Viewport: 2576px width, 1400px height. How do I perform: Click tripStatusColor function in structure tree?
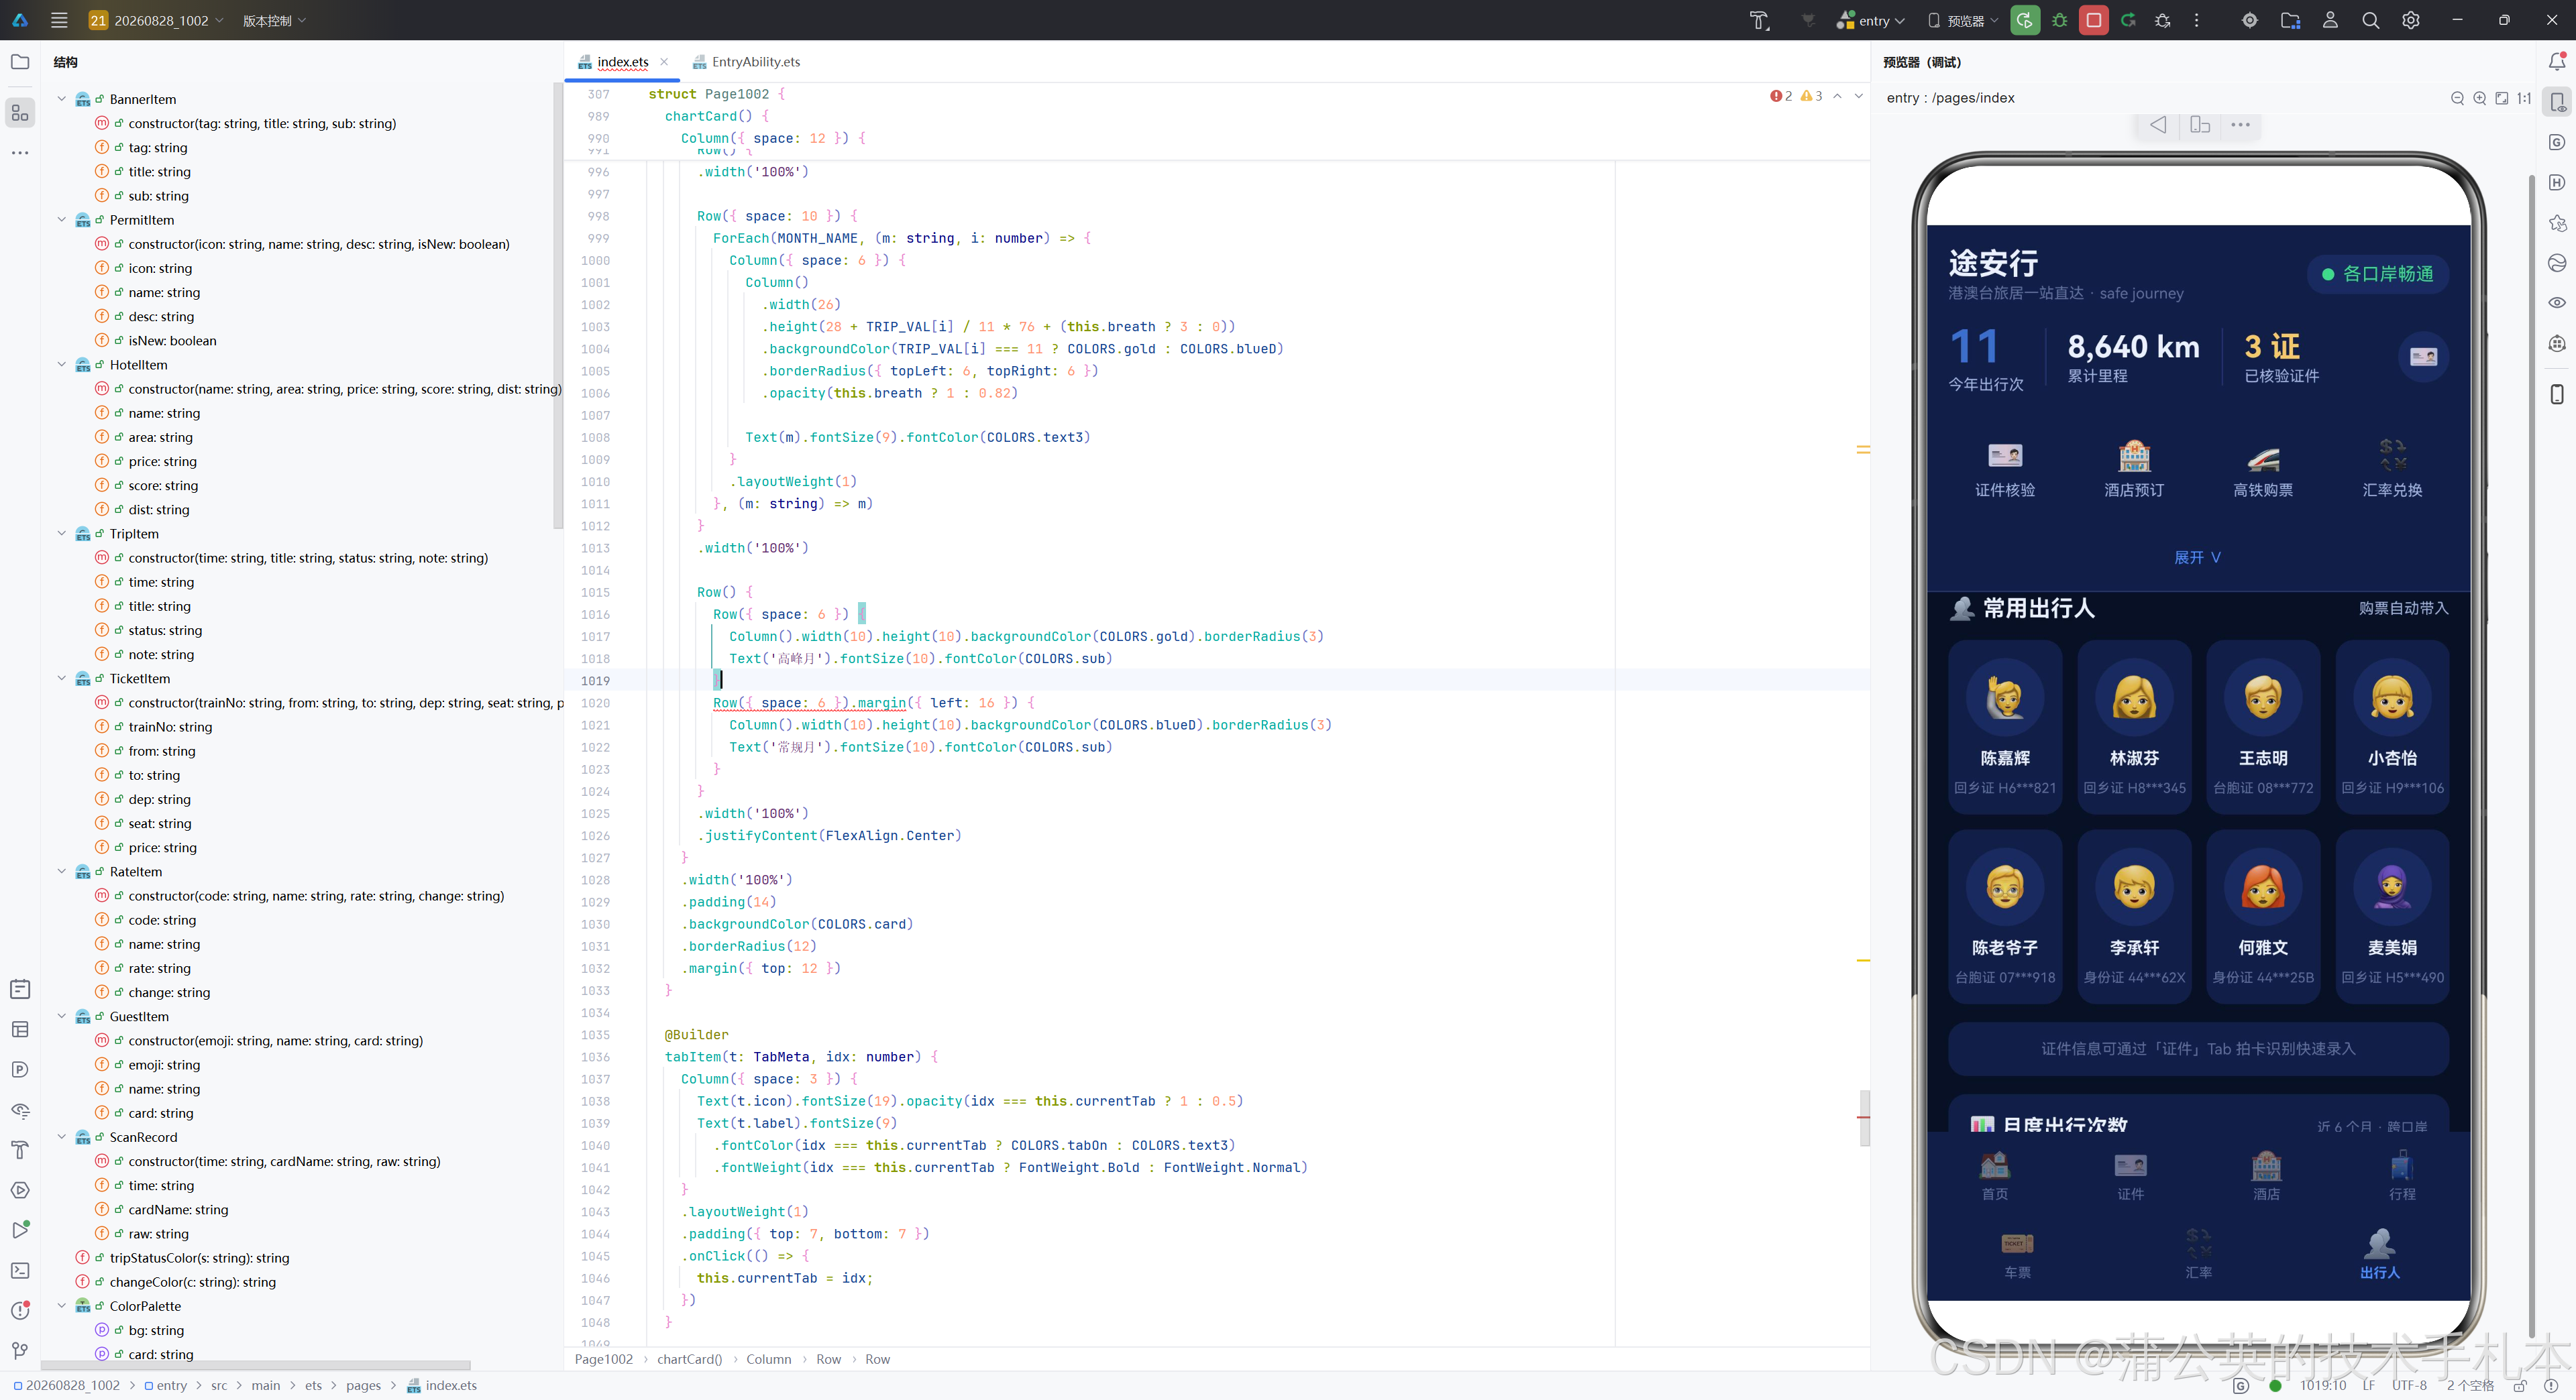click(199, 1258)
